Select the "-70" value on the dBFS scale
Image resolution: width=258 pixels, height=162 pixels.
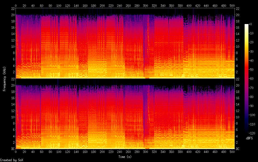coord(251,88)
